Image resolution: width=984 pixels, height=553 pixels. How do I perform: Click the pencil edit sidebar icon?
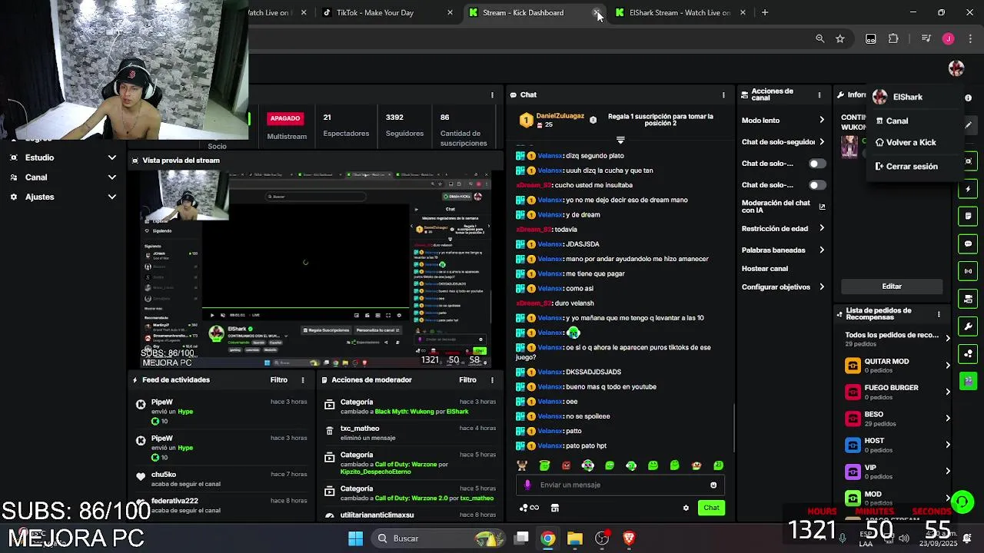coord(969,124)
